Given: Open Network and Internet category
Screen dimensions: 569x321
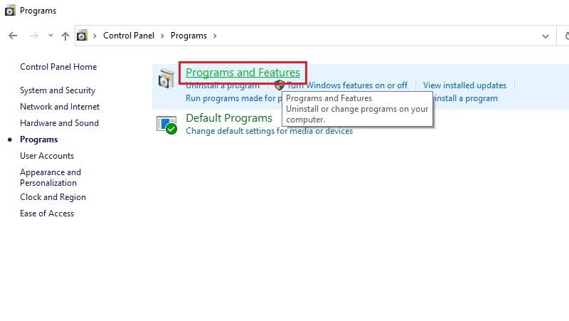Looking at the screenshot, I should click(60, 107).
